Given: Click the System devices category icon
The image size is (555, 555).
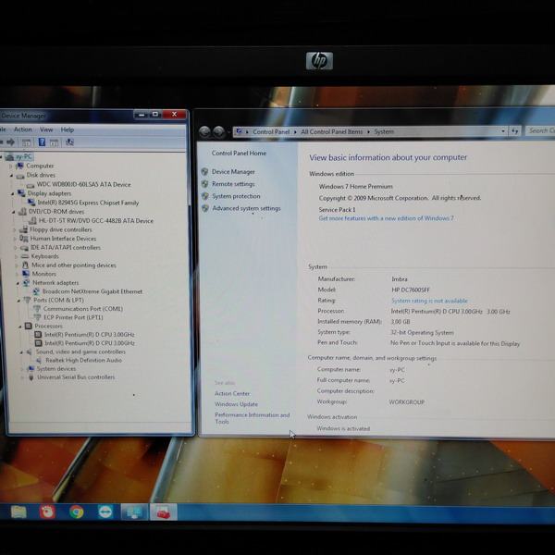Looking at the screenshot, I should point(31,369).
